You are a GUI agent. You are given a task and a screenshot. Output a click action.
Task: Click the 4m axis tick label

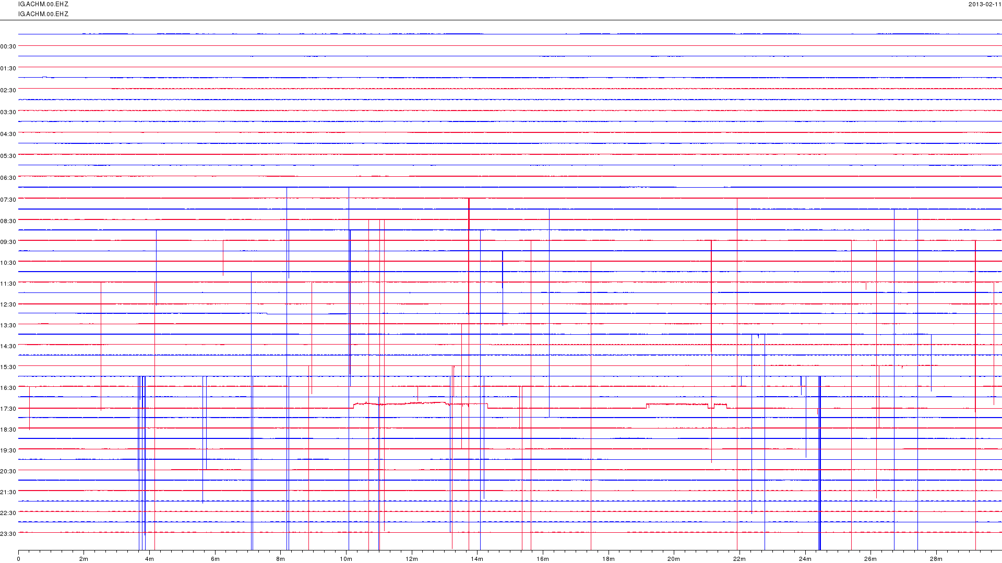tap(149, 559)
